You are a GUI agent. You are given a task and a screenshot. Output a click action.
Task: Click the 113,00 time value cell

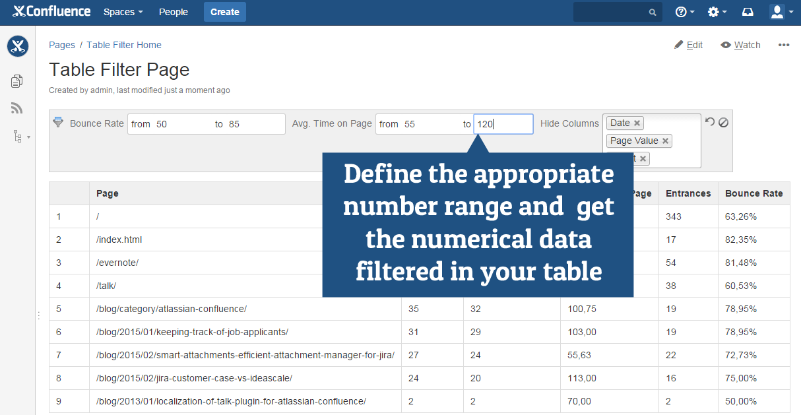609,378
